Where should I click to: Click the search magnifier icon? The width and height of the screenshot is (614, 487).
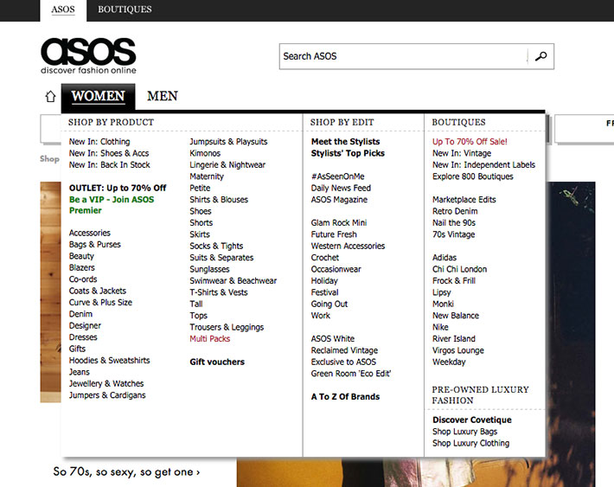coord(540,56)
